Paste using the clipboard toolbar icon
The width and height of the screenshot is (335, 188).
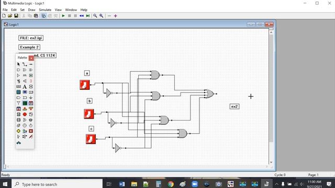point(36,16)
